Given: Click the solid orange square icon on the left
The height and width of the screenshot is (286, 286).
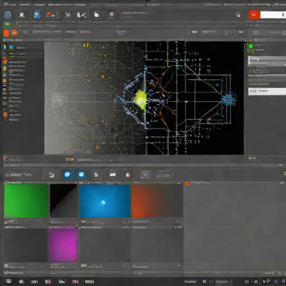Looking at the screenshot, I should click(6, 33).
